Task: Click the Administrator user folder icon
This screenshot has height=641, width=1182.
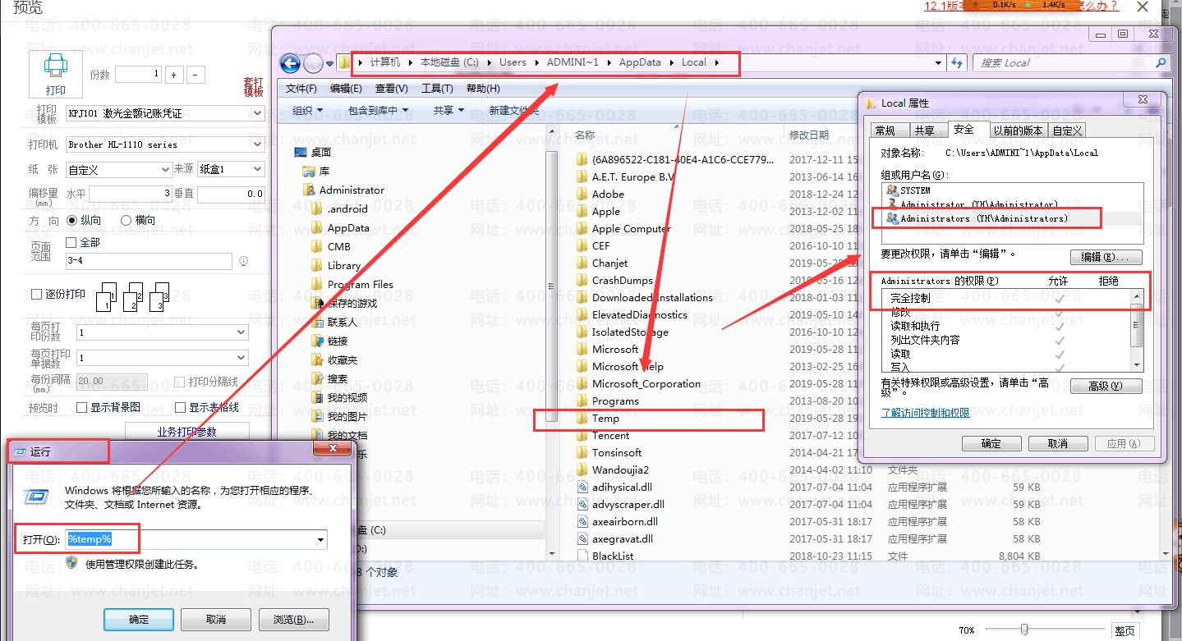Action: tap(309, 190)
